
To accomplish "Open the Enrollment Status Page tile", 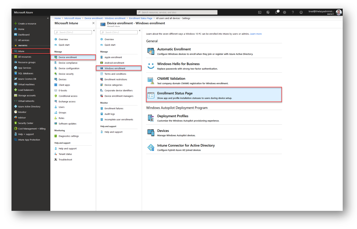I will [214, 95].
